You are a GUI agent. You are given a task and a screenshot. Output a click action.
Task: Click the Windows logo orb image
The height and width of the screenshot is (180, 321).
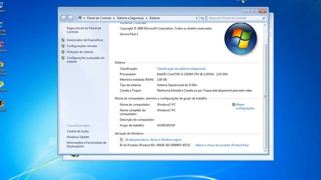click(x=241, y=38)
